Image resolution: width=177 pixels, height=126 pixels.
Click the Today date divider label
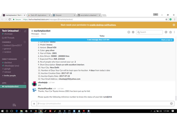tap(102, 36)
